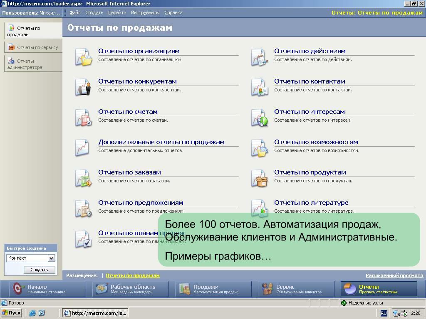Open the Файл menu
This screenshot has width=426, height=319.
tap(75, 12)
